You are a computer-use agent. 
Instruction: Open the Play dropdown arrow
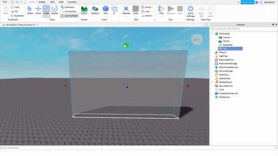162,16
